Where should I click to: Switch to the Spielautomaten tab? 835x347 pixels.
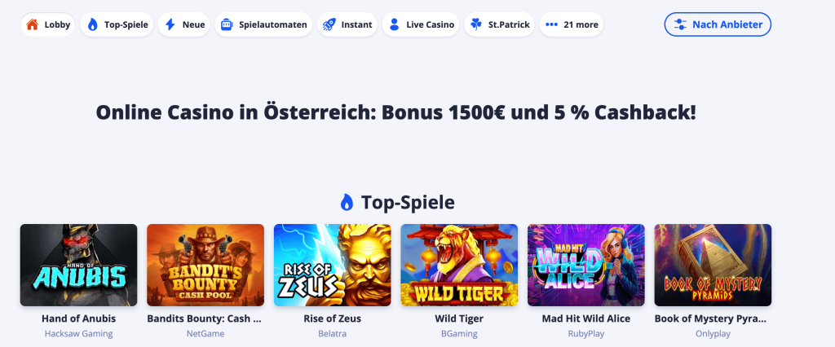coord(263,24)
